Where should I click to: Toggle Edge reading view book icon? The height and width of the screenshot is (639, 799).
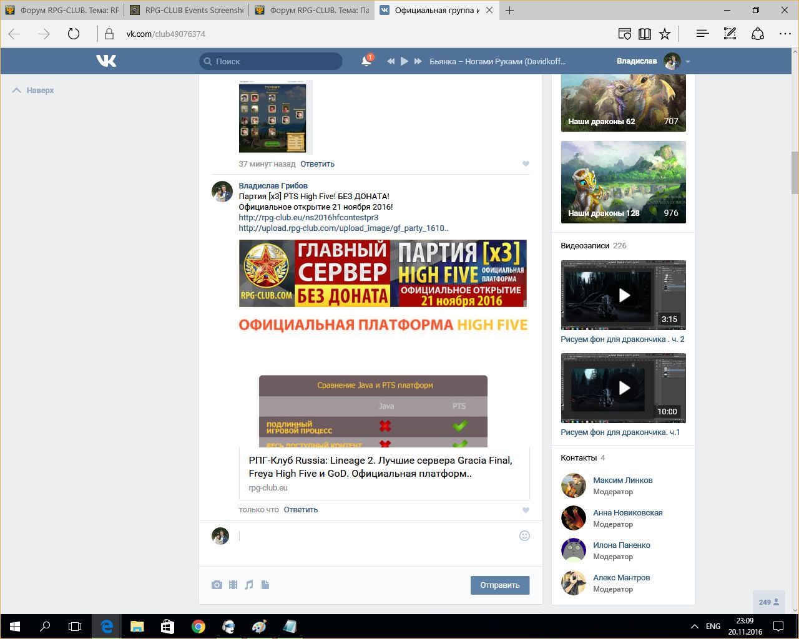coord(645,34)
